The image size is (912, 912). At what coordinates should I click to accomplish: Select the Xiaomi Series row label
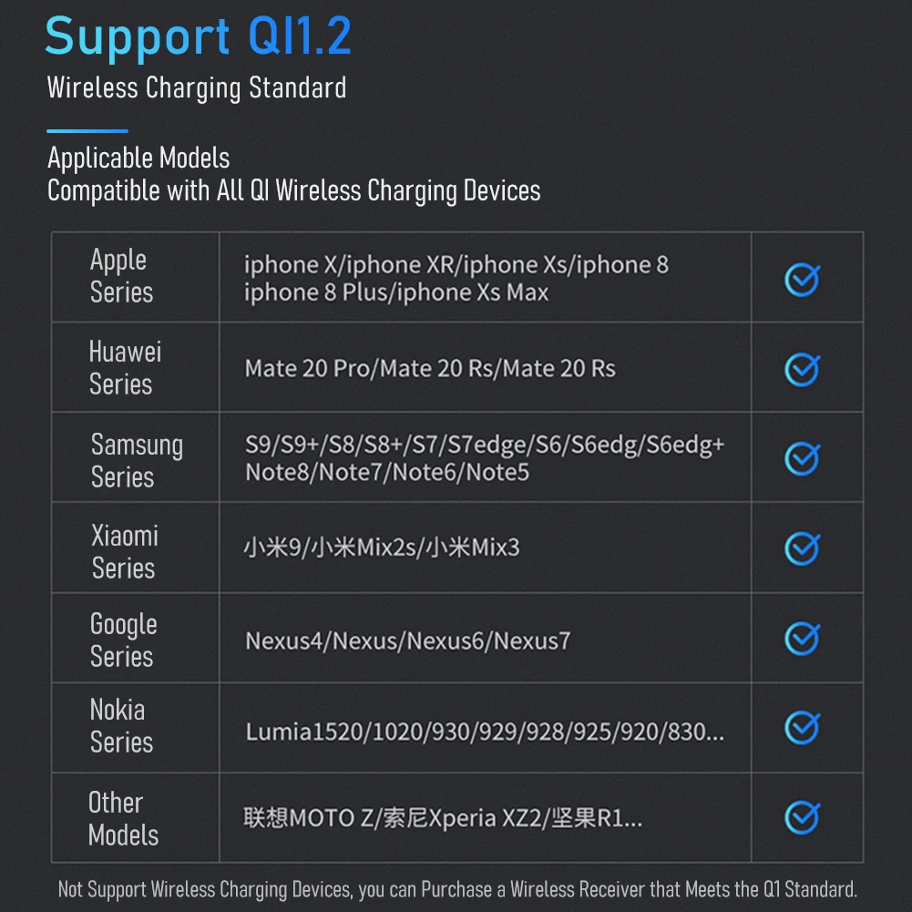click(x=125, y=552)
